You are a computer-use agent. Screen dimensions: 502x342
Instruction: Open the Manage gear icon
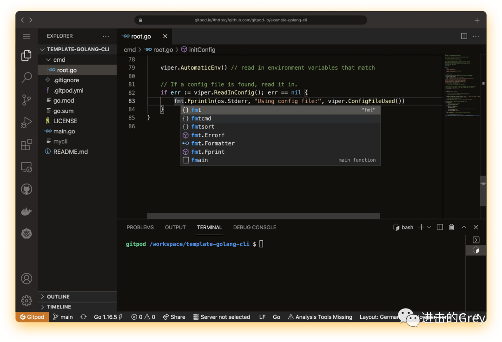(26, 301)
